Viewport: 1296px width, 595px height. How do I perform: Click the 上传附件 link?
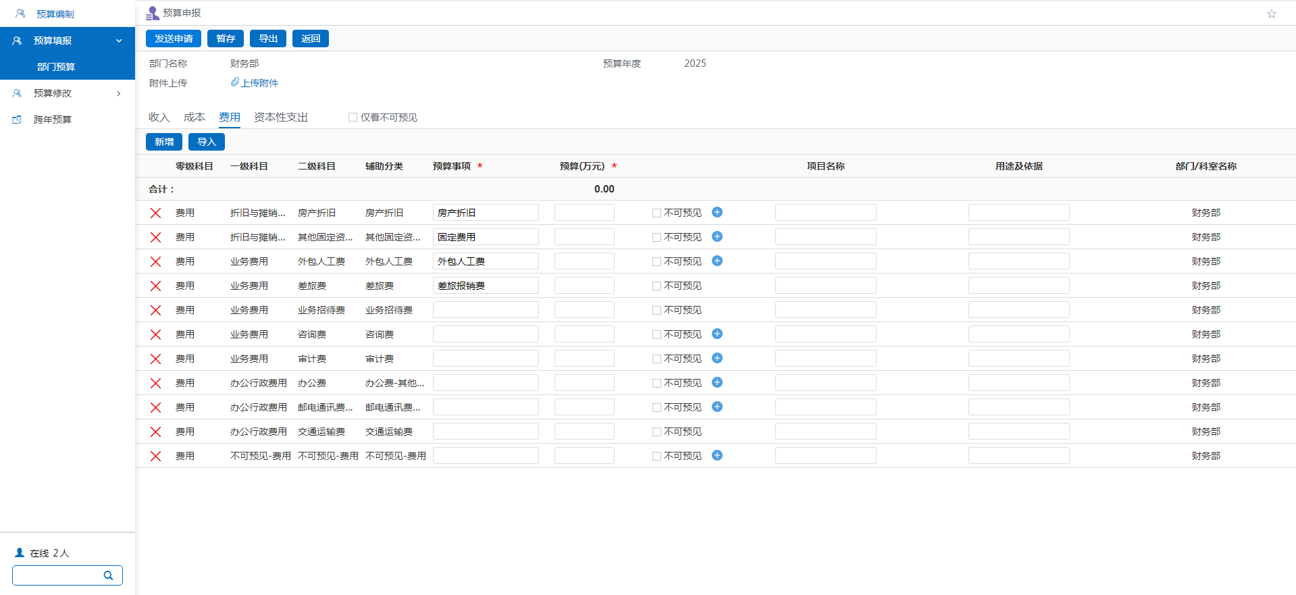pyautogui.click(x=259, y=83)
